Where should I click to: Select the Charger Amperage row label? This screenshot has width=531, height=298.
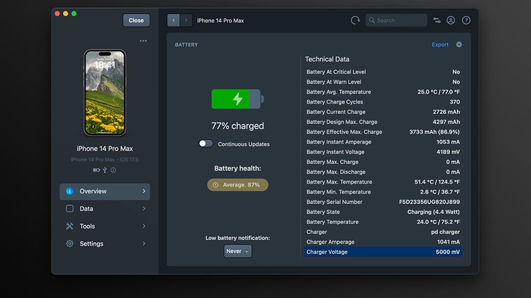pos(330,242)
